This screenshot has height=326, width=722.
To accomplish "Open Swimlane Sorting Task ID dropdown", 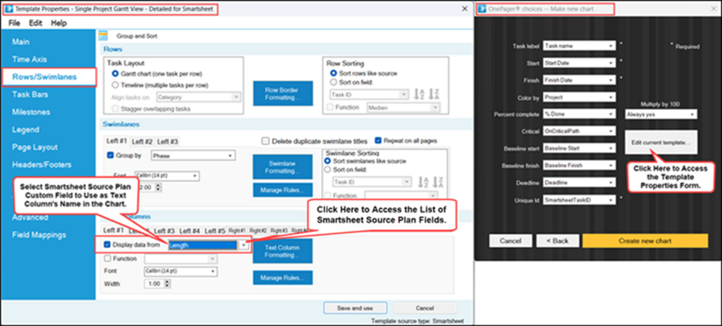I will tap(407, 182).
